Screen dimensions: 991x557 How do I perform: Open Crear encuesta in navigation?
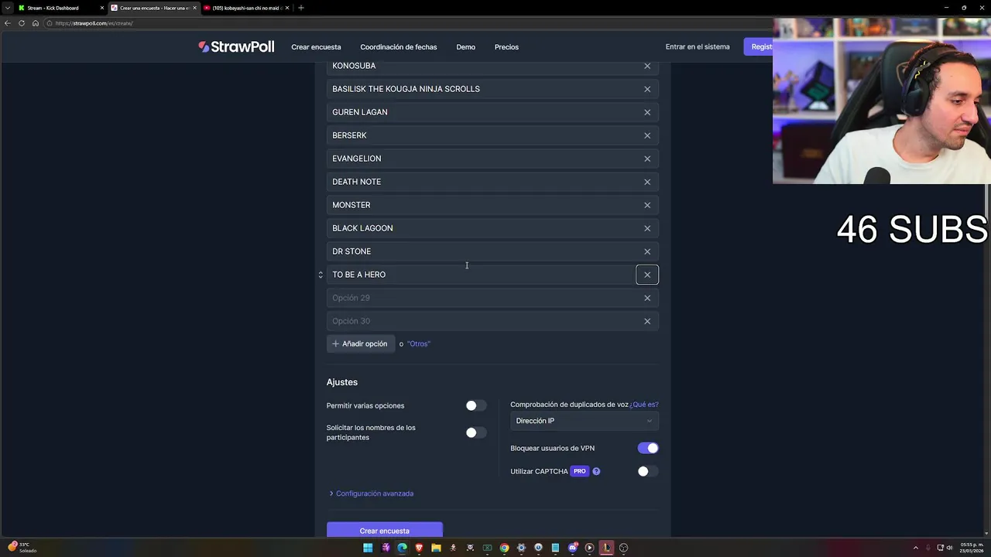[x=316, y=47]
